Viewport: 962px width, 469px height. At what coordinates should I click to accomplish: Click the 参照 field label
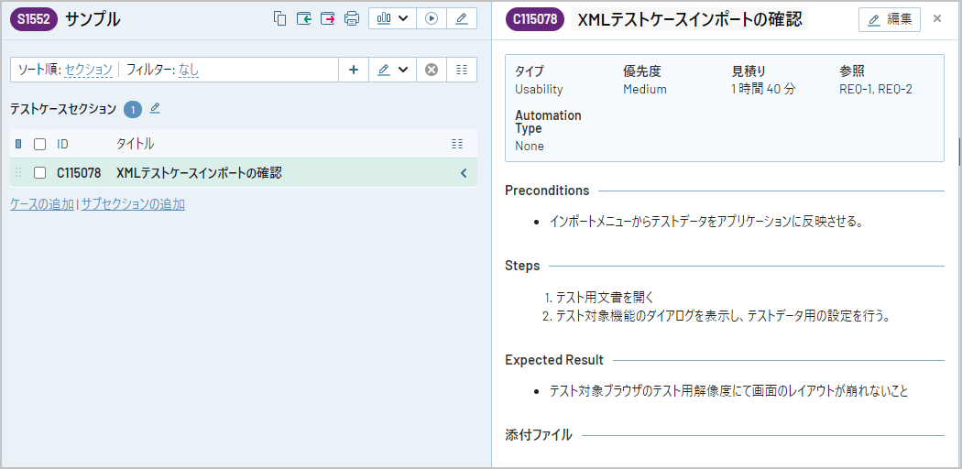[851, 71]
